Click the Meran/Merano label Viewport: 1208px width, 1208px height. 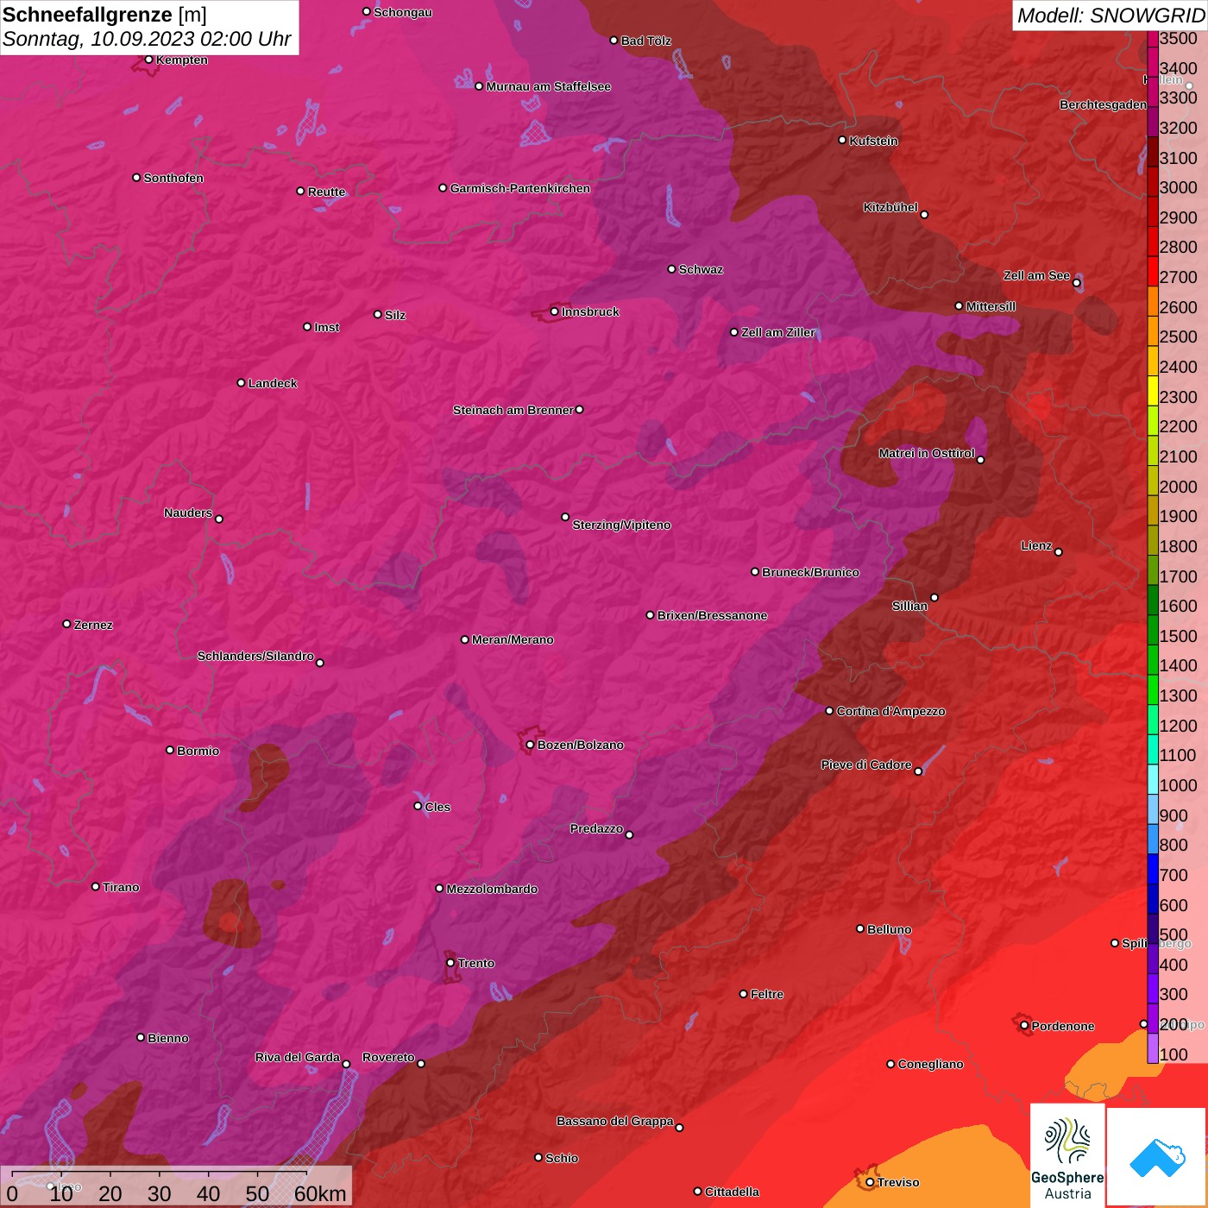pos(513,639)
